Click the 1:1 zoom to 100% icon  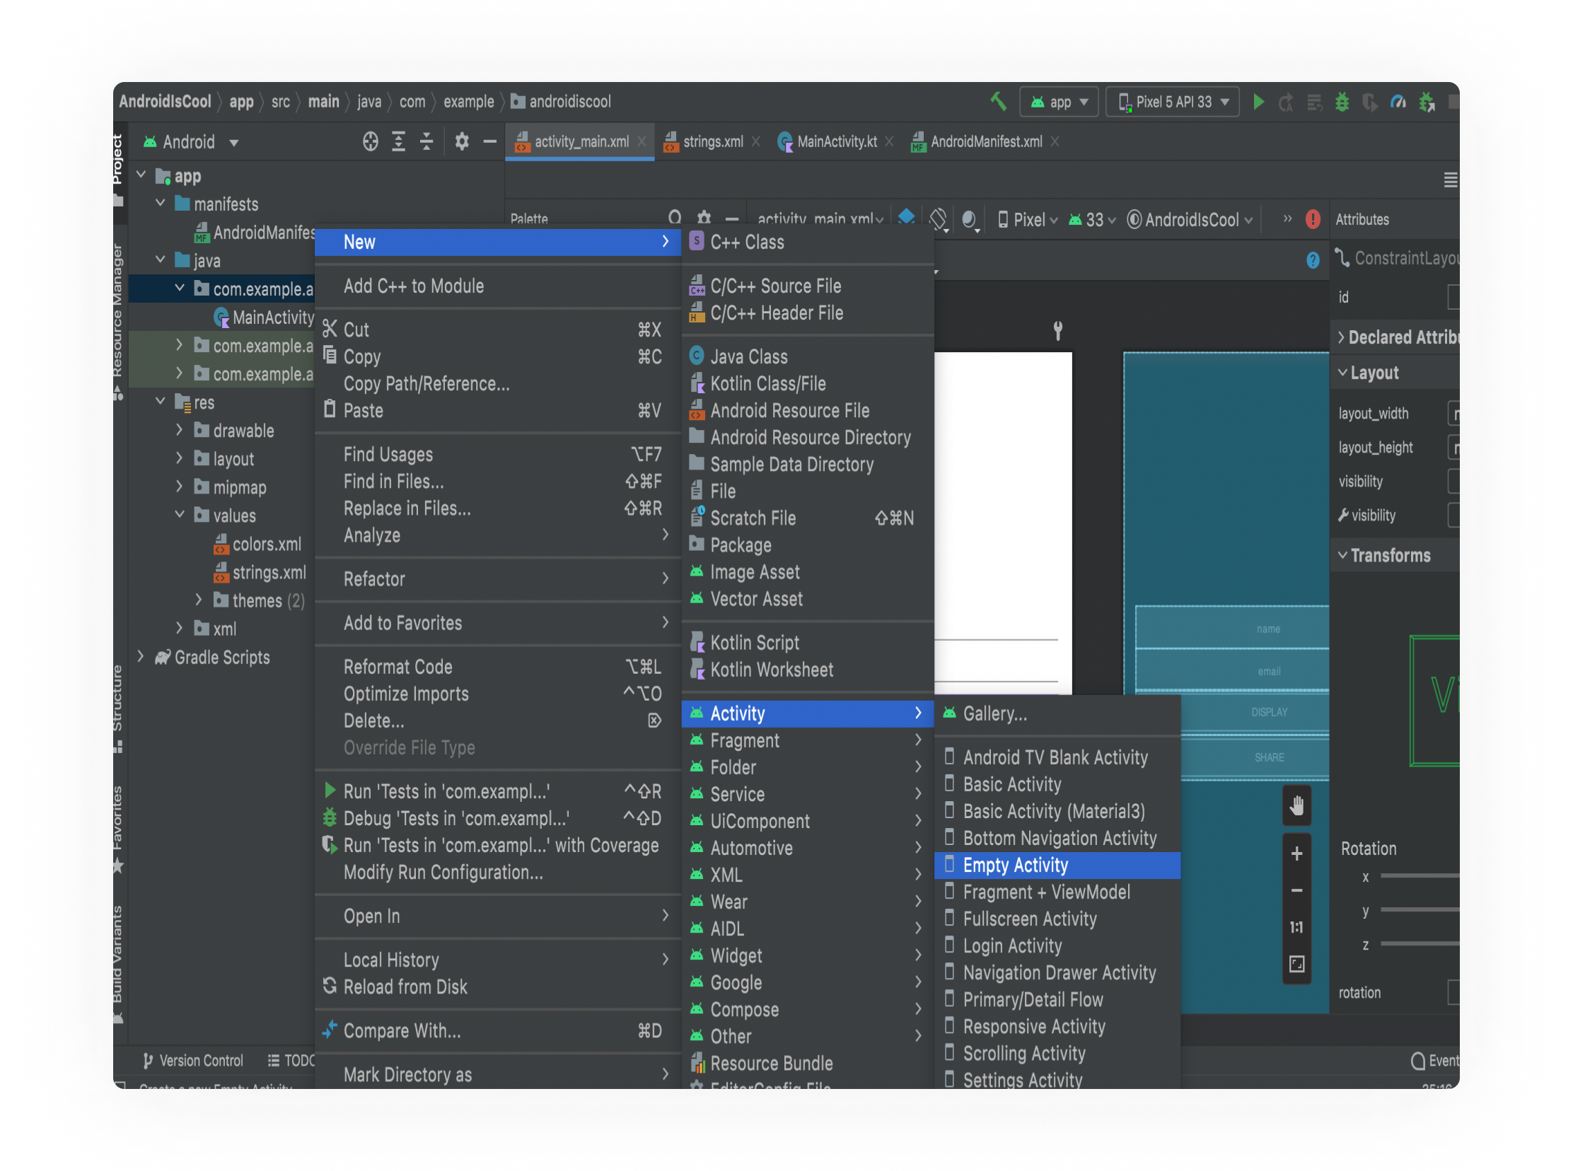point(1296,927)
